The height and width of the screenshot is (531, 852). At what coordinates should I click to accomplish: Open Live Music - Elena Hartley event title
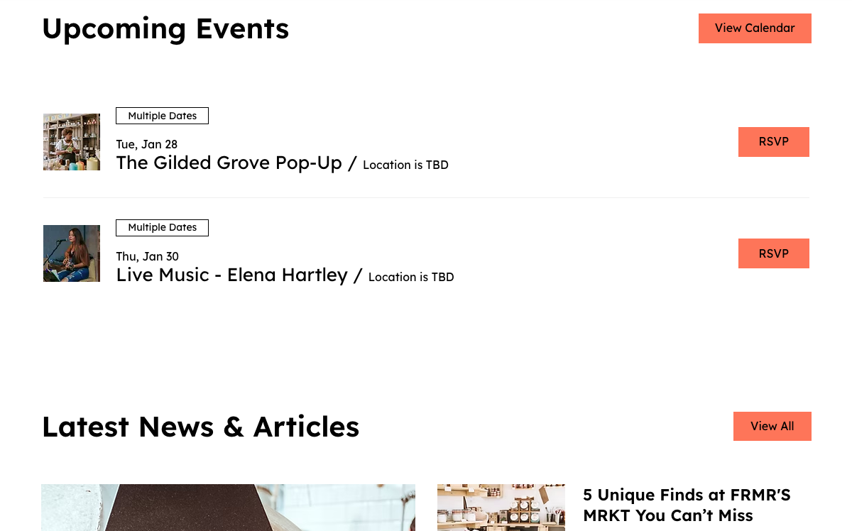tap(231, 275)
